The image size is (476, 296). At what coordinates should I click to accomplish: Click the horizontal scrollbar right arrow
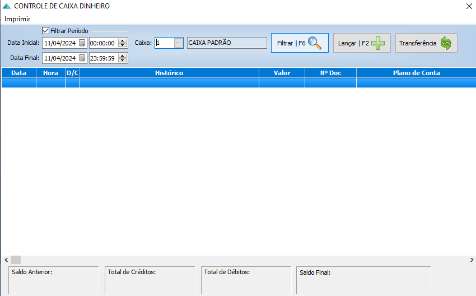pos(472,260)
